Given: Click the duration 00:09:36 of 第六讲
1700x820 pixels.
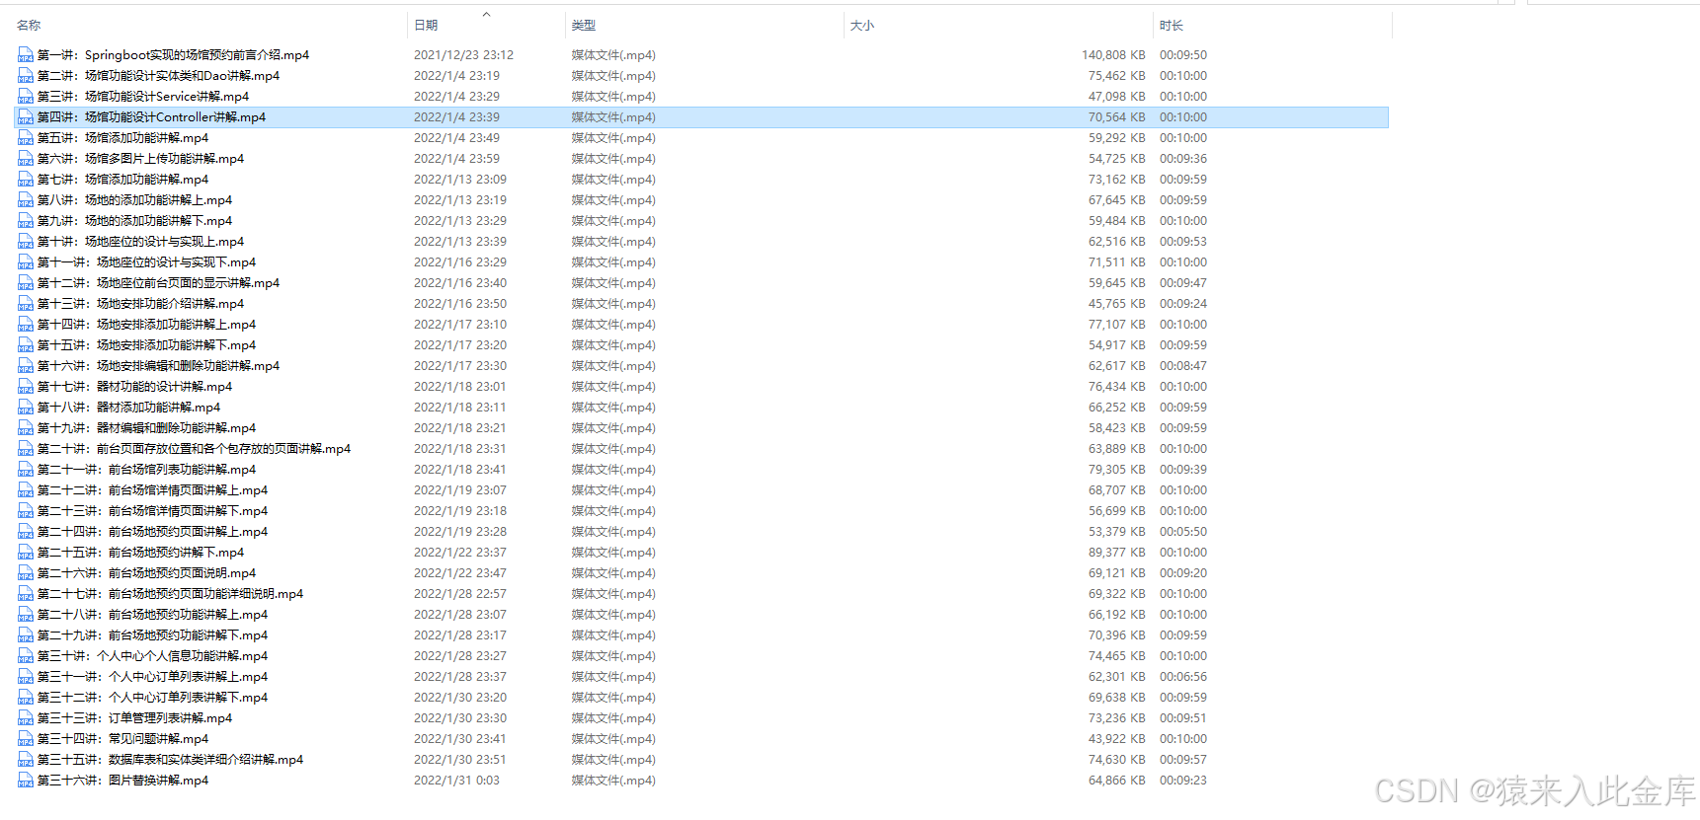Looking at the screenshot, I should [1183, 159].
